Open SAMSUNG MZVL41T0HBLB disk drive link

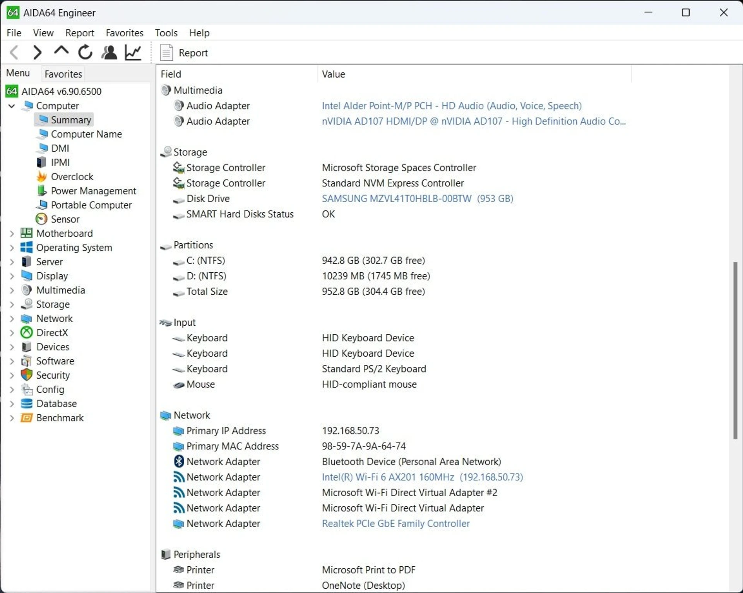tap(418, 199)
